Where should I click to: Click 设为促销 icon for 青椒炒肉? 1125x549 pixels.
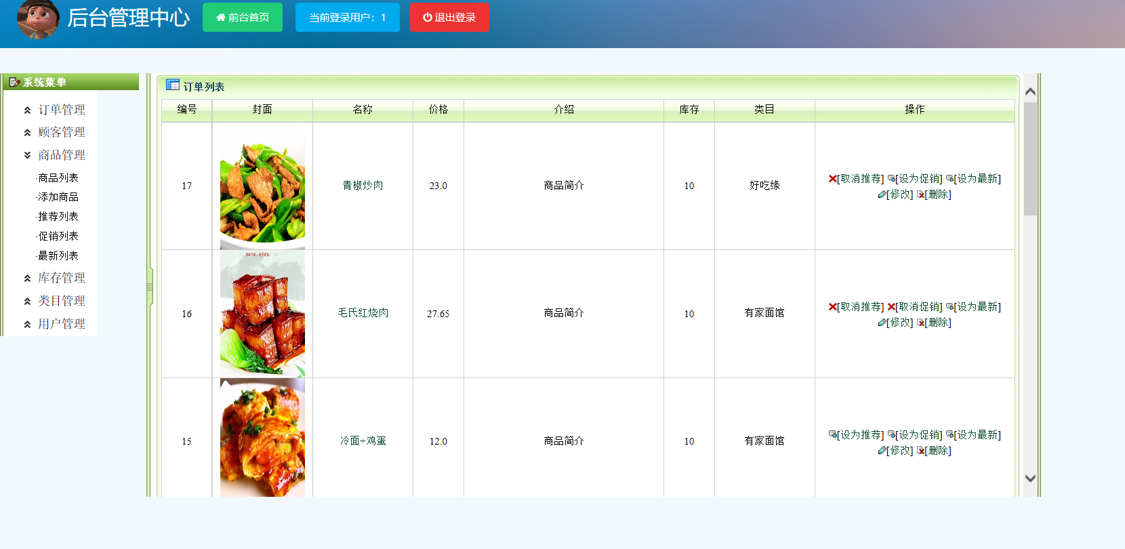[891, 179]
